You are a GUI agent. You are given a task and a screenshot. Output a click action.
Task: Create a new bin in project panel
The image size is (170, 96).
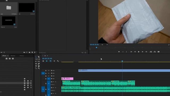click(29, 52)
